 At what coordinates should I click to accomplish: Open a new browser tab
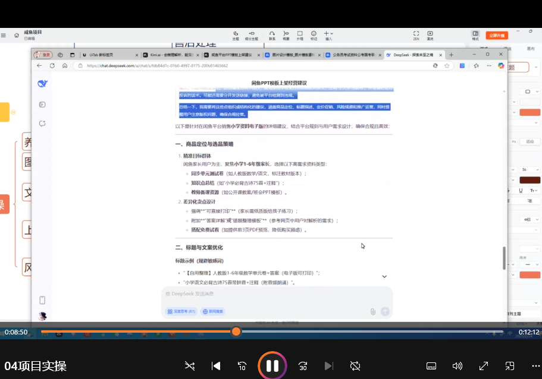coord(451,55)
